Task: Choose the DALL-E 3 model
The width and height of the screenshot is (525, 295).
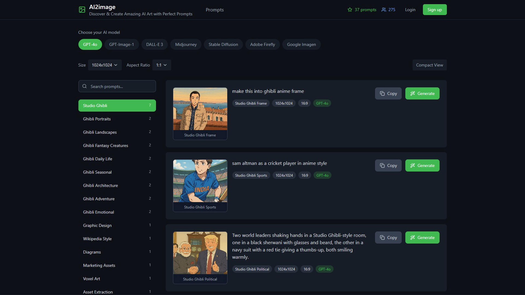Action: click(154, 45)
